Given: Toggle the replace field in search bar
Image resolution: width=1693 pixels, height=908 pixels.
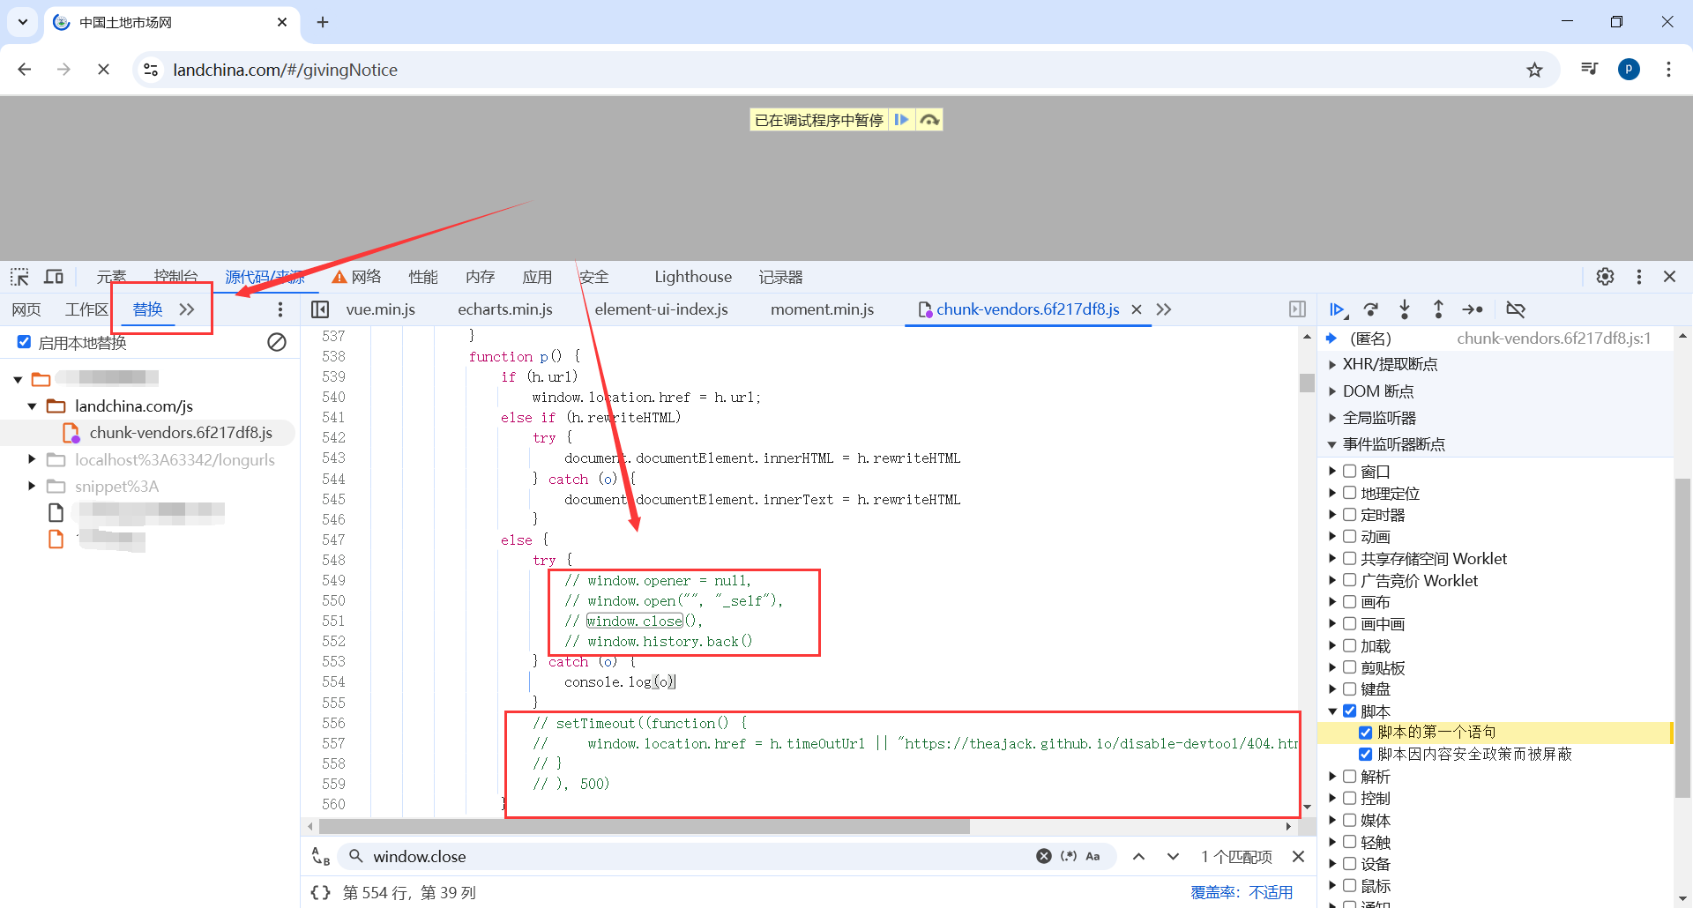Looking at the screenshot, I should click(x=321, y=856).
